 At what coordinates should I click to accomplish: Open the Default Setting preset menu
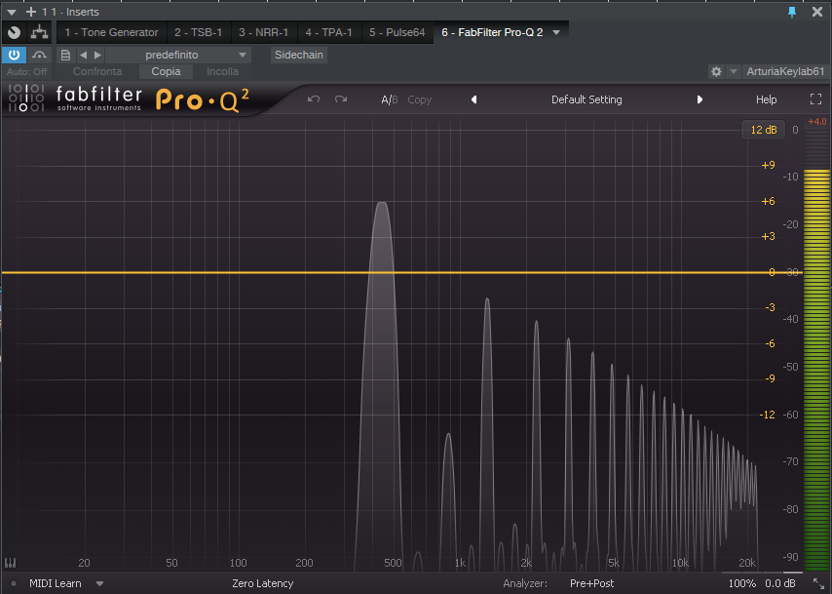pyautogui.click(x=586, y=99)
